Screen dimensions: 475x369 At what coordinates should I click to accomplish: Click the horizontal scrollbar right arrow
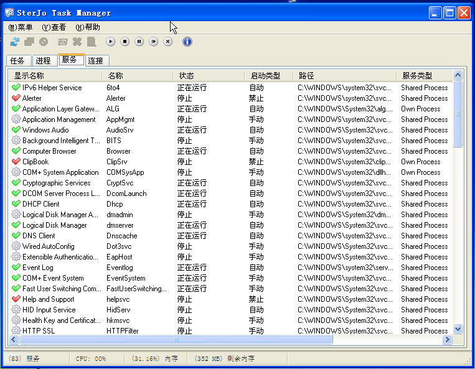447,339
